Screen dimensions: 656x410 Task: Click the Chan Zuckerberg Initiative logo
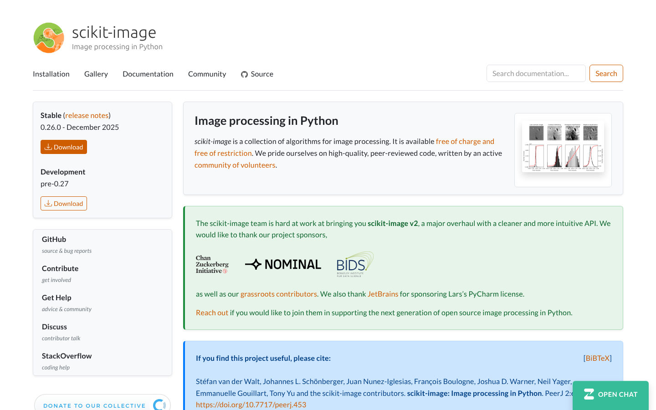pos(212,264)
